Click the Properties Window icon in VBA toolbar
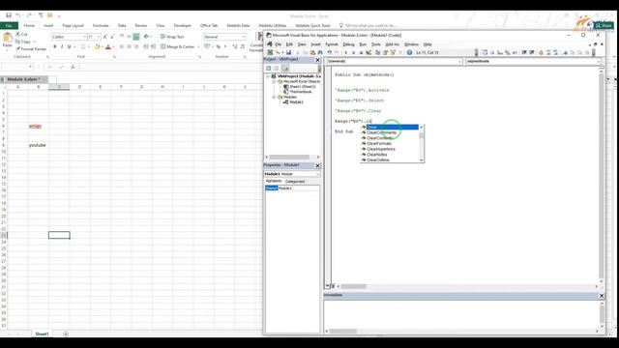Screen dimensions: 619x348 click(385, 52)
